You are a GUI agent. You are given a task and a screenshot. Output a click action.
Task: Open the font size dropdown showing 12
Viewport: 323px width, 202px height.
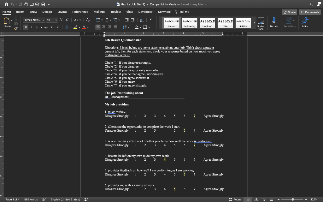click(56, 20)
